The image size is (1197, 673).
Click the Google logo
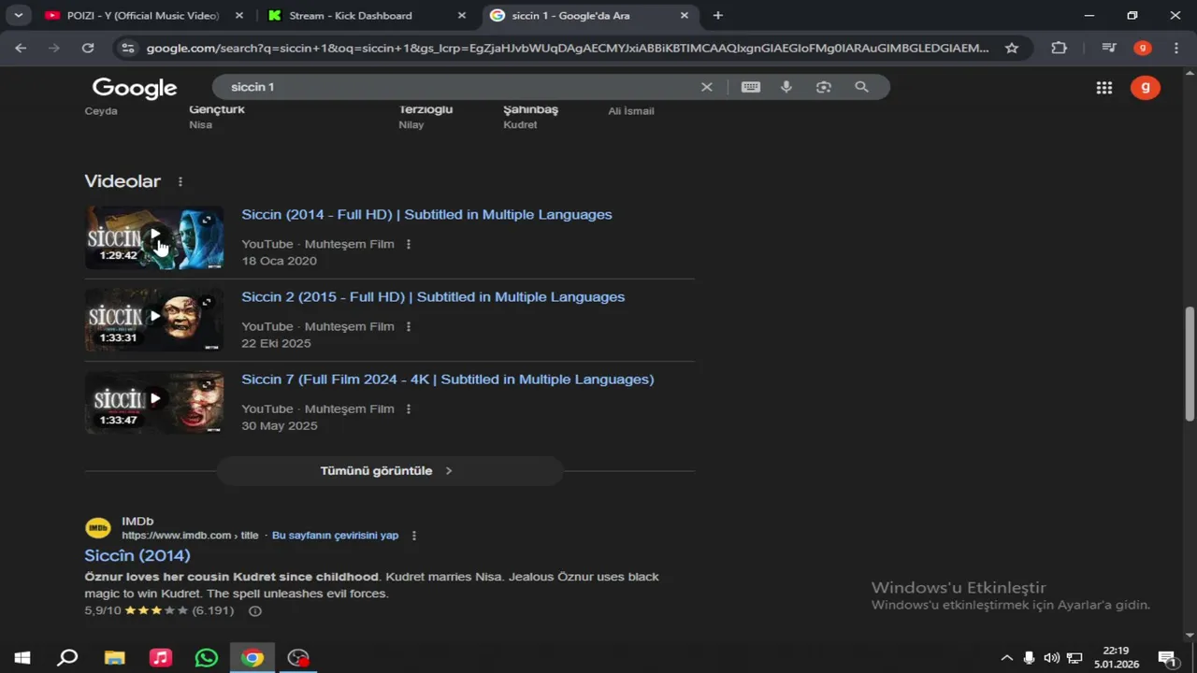coord(135,88)
